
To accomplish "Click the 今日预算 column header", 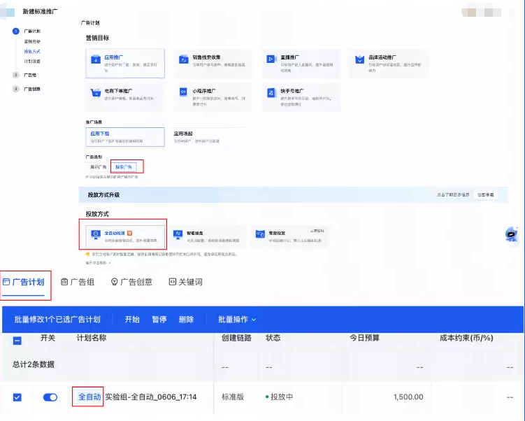I will pos(364,338).
